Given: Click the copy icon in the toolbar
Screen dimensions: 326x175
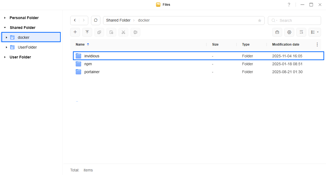Looking at the screenshot, I should (x=99, y=32).
